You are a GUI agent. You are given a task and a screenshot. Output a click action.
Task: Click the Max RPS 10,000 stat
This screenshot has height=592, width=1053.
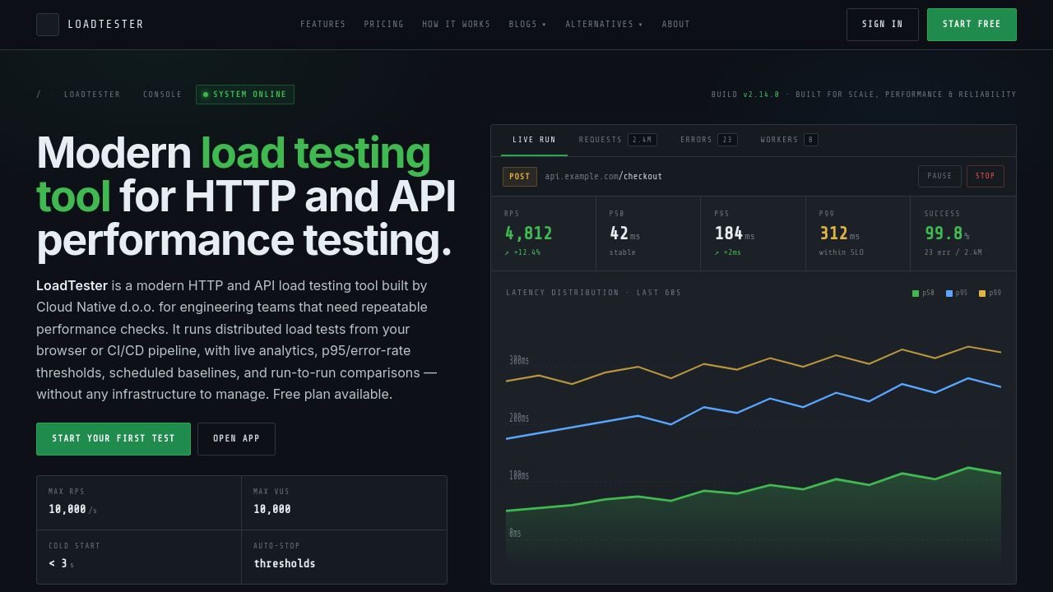pos(139,503)
